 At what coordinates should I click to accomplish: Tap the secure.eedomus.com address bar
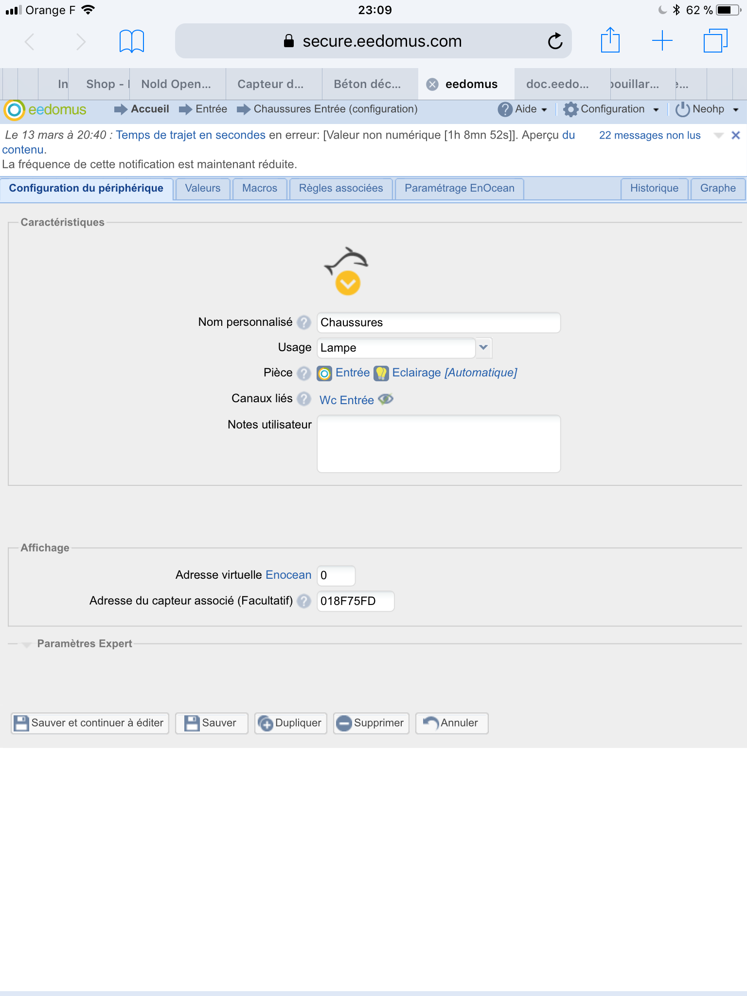point(373,41)
